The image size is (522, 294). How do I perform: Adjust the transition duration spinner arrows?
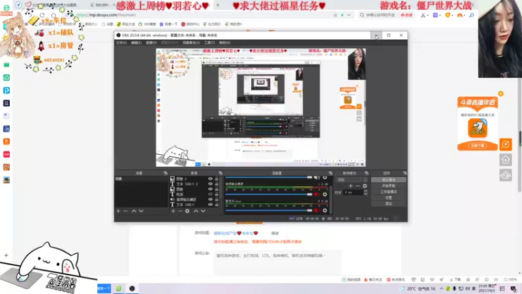[x=365, y=192]
